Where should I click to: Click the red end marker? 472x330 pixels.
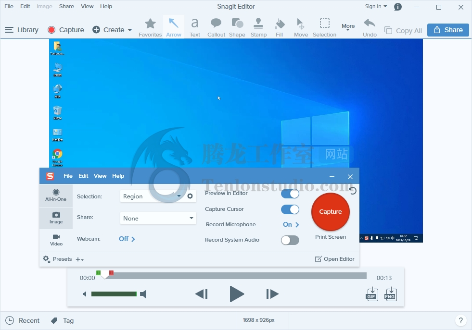point(111,272)
